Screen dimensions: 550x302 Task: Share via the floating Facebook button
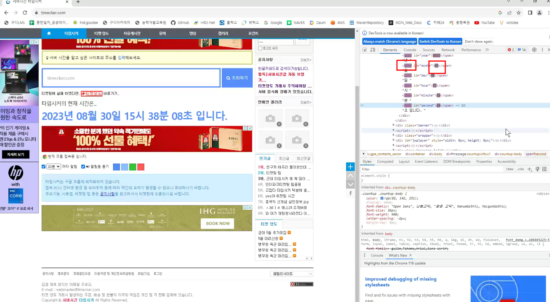[x=350, y=193]
